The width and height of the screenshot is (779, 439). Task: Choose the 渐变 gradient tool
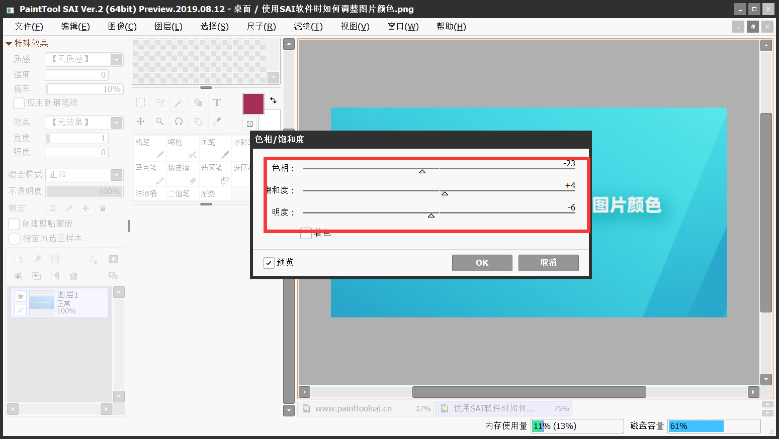pos(215,193)
